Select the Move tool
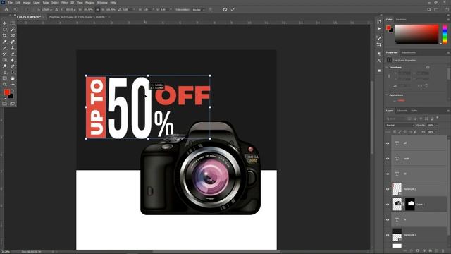The width and height of the screenshot is (451, 254). click(x=5, y=23)
